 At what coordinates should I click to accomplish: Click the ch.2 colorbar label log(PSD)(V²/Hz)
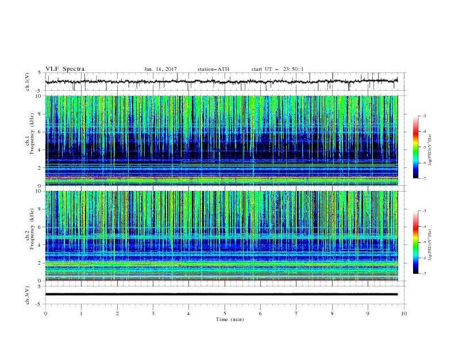[x=430, y=244]
